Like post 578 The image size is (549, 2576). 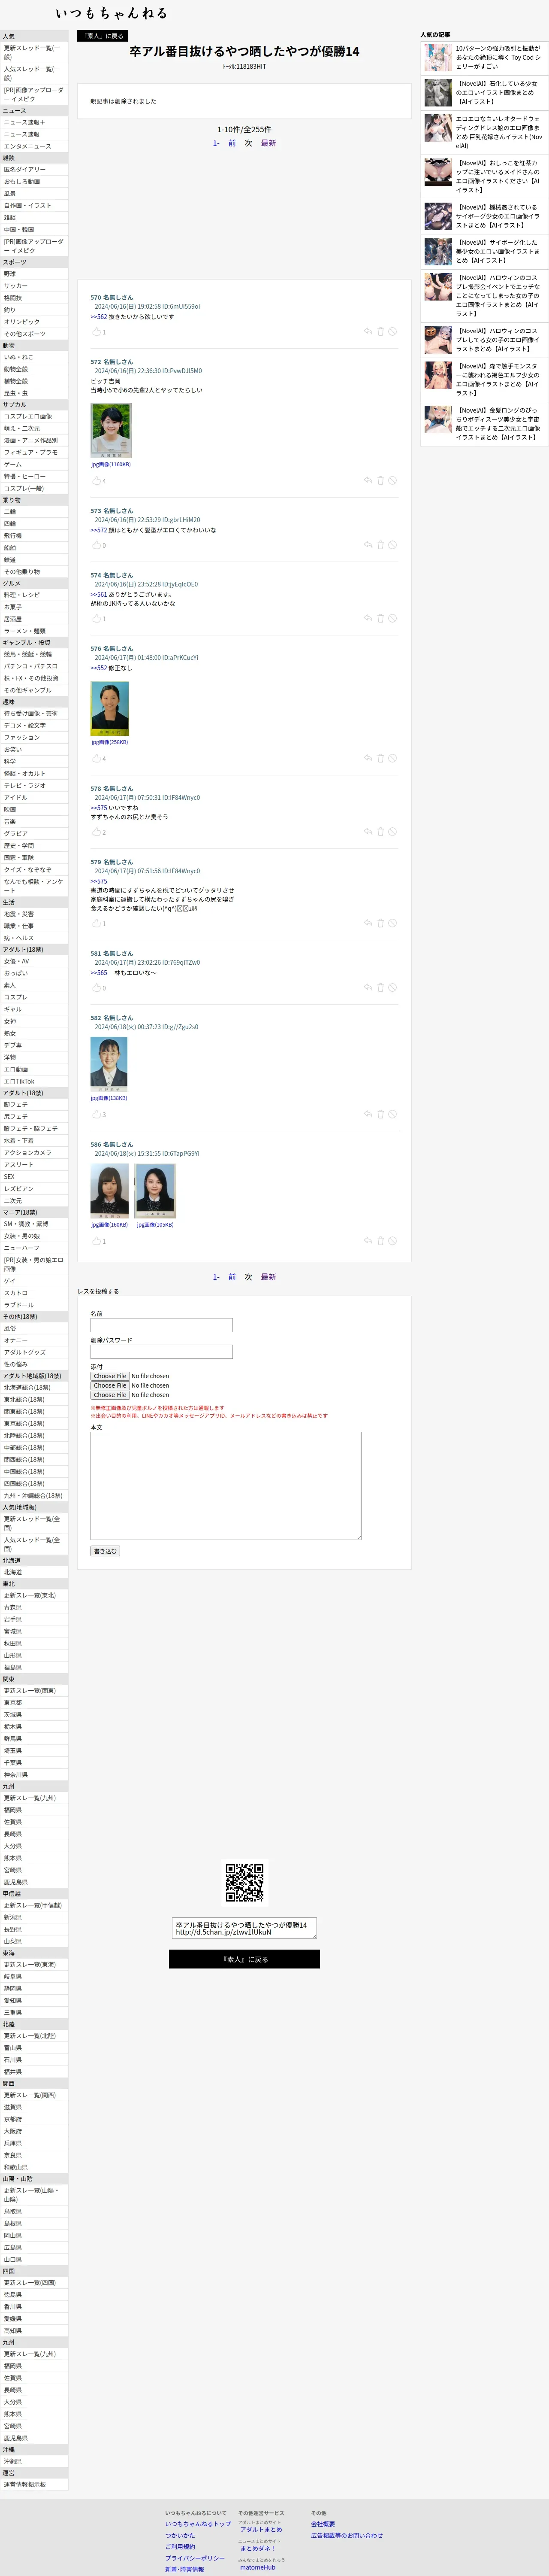click(97, 831)
